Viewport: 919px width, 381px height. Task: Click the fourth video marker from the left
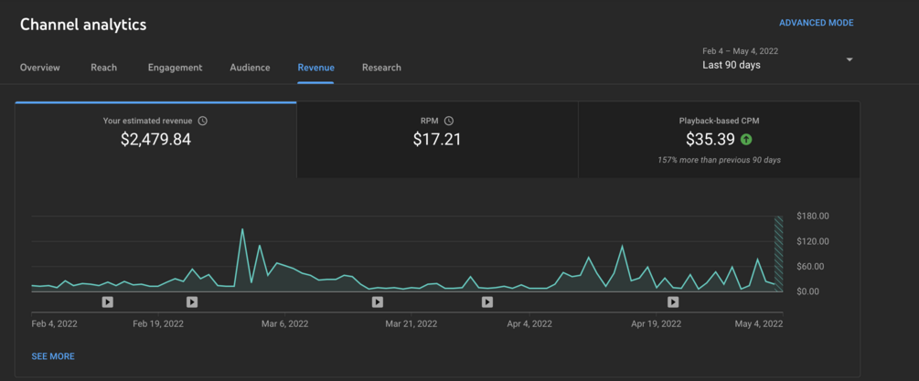click(x=487, y=302)
